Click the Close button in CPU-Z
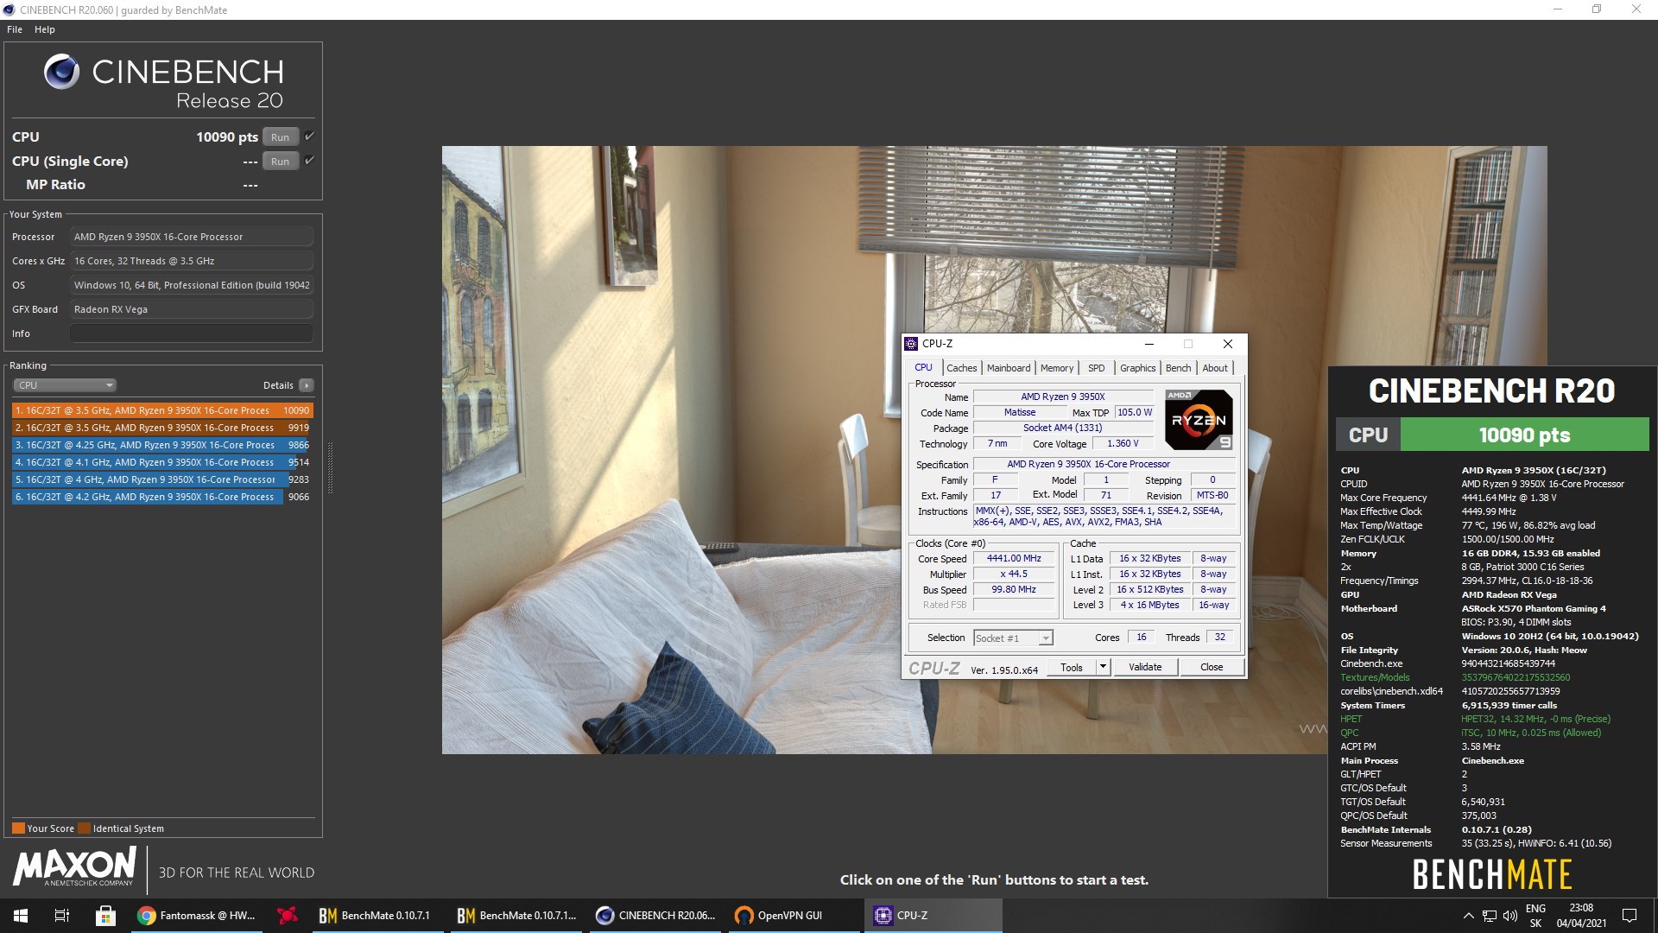This screenshot has width=1658, height=933. coord(1212,667)
